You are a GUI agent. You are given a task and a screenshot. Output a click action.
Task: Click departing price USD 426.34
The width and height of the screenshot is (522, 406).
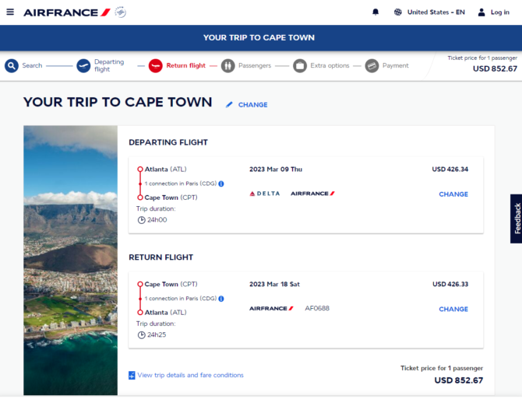[x=450, y=169]
